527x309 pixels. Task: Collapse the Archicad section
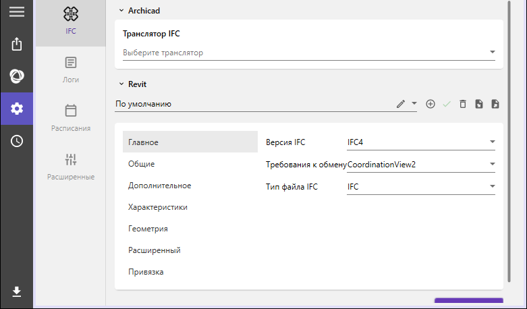pos(121,11)
